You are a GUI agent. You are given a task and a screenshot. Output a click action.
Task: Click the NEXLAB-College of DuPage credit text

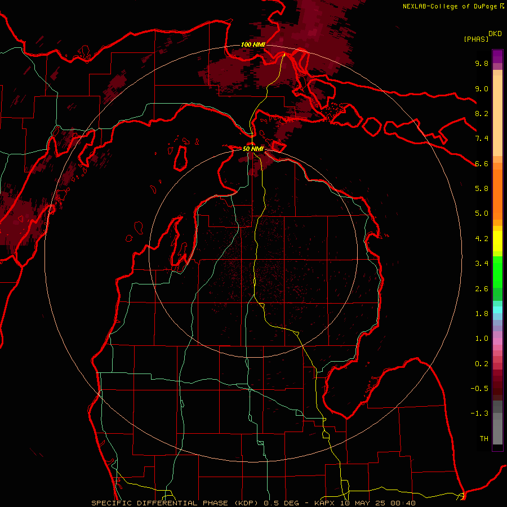tap(450, 6)
